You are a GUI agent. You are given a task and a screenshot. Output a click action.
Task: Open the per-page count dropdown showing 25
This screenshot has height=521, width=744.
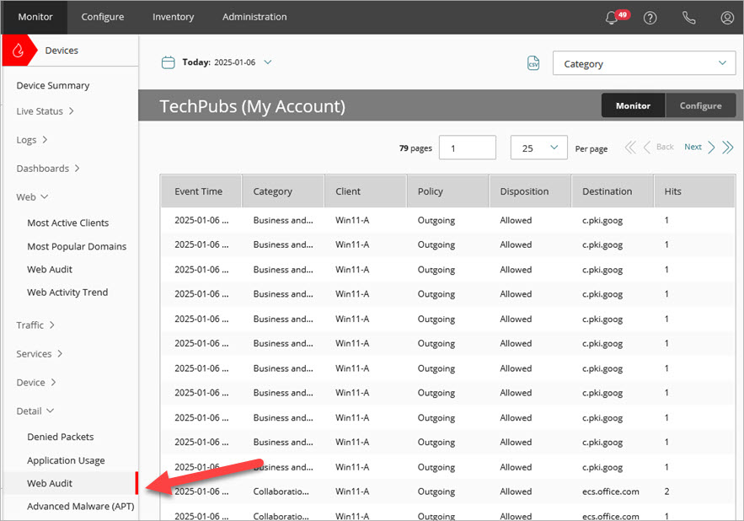coord(538,147)
